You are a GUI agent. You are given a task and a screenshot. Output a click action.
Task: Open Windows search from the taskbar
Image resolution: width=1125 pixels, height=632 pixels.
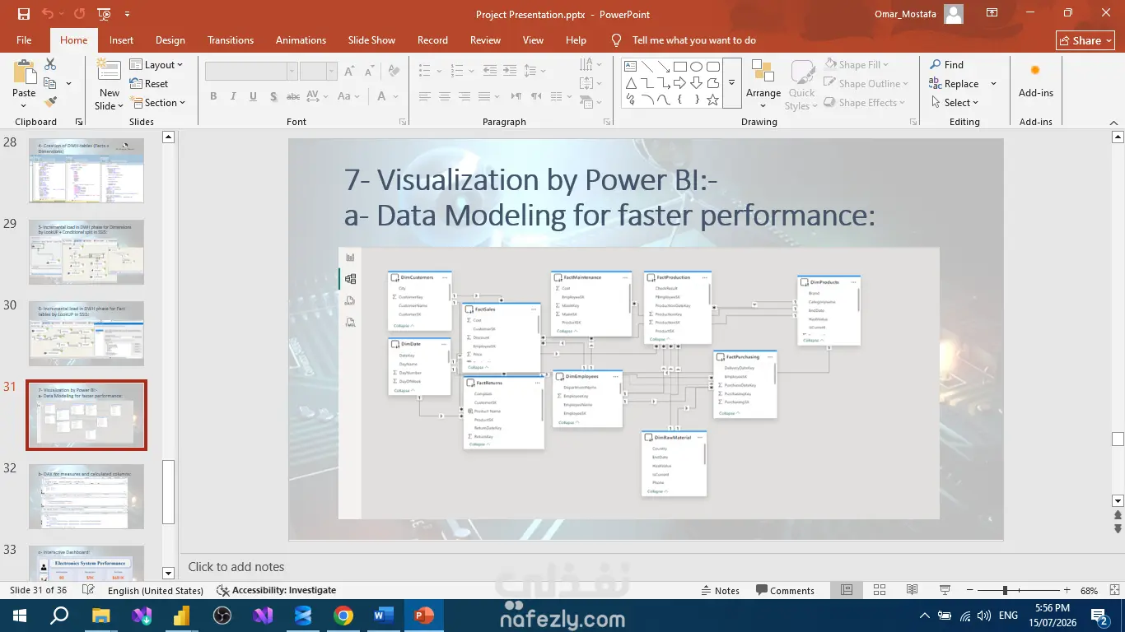click(x=60, y=616)
